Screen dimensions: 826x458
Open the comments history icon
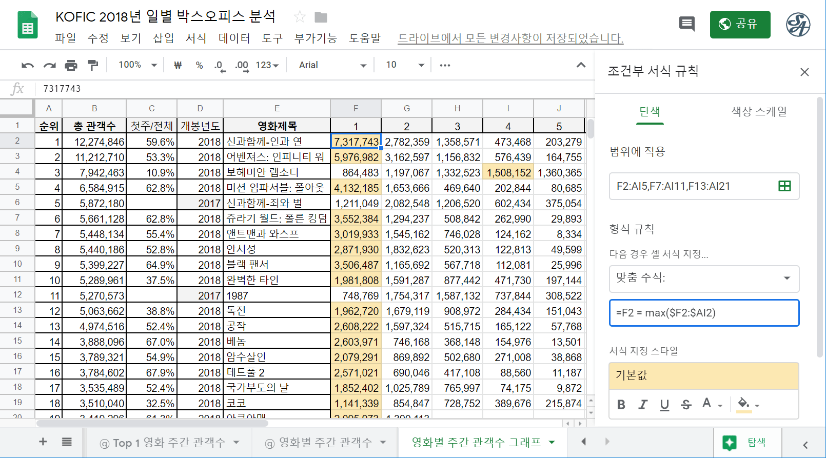tap(686, 24)
